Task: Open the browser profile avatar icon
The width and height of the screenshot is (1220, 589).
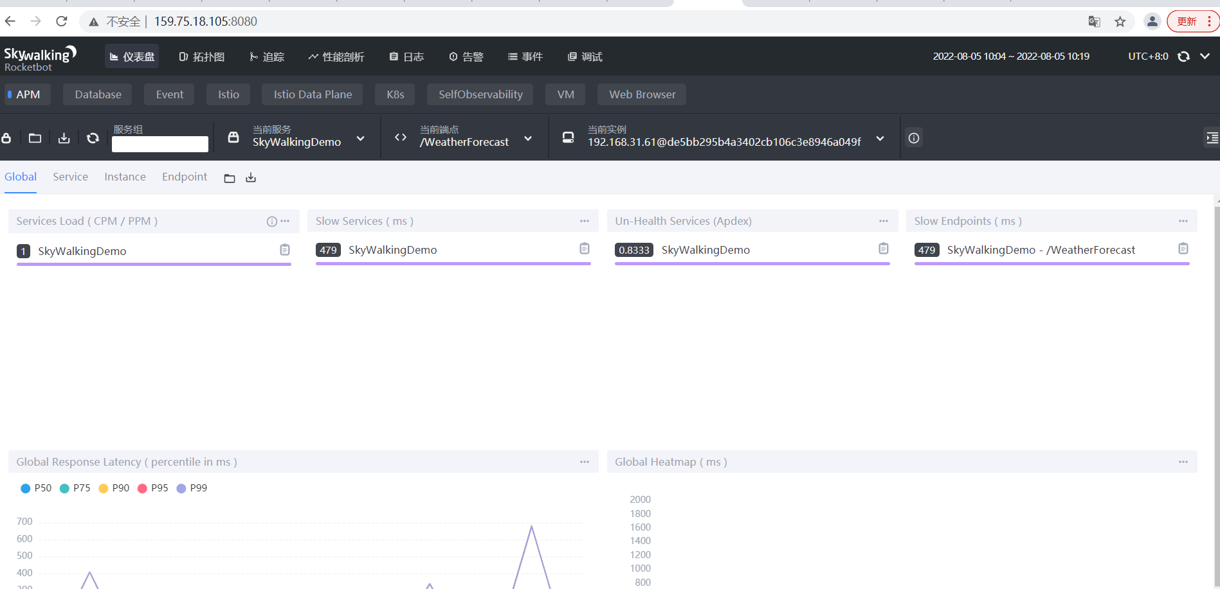Action: tap(1152, 22)
